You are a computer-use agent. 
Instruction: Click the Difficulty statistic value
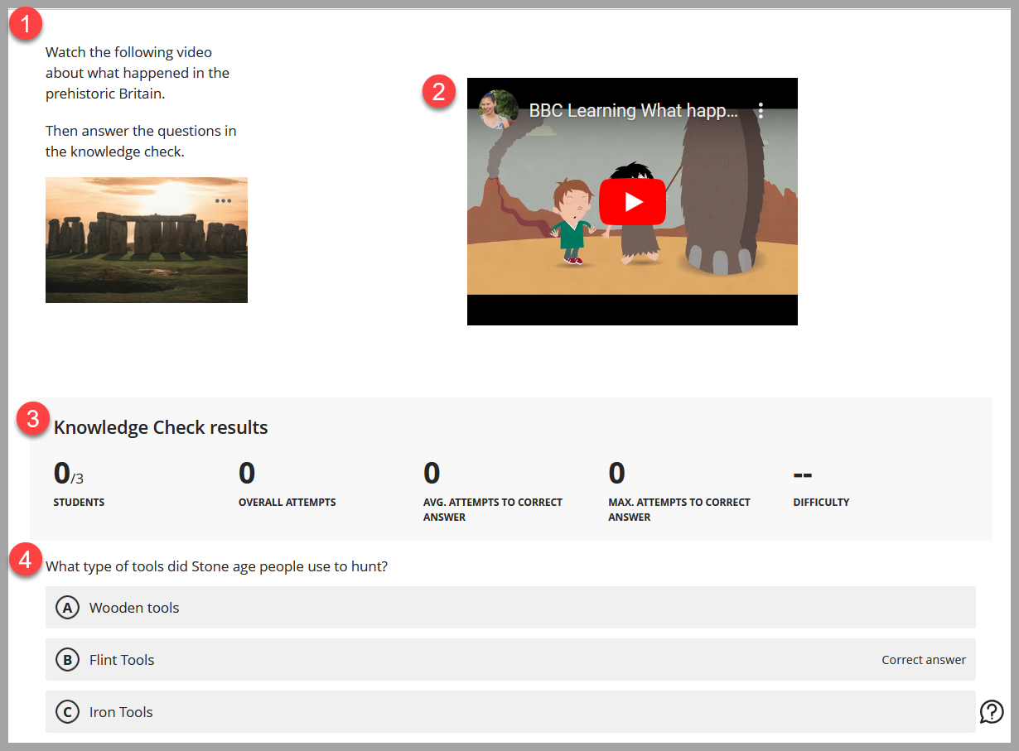coord(802,474)
